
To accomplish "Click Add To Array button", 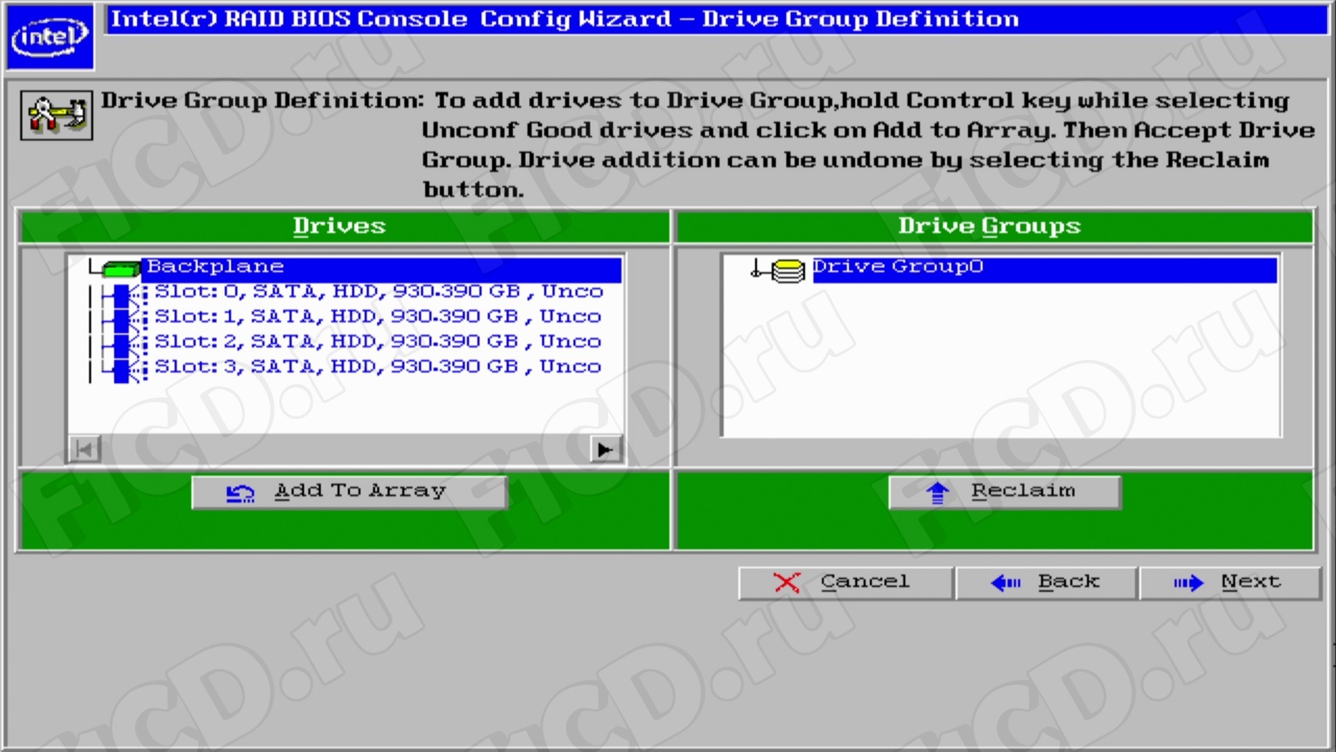I will coord(349,492).
